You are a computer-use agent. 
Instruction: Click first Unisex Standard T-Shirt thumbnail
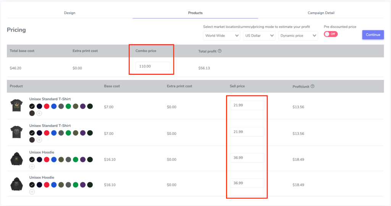[16, 105]
